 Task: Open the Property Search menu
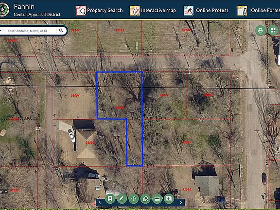point(100,10)
